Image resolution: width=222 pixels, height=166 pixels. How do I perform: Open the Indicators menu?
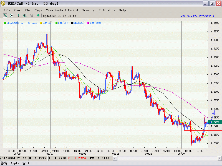107,10
